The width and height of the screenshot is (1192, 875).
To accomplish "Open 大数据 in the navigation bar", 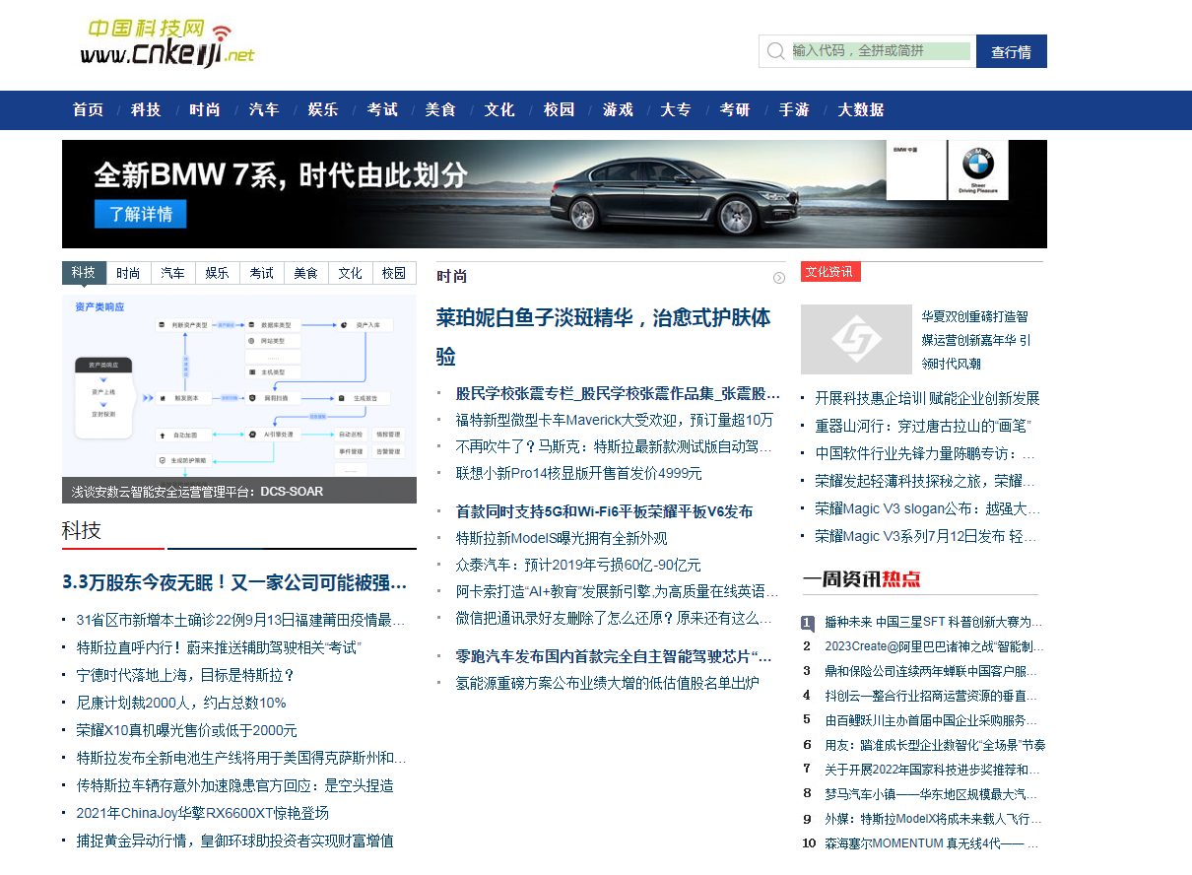I will tap(861, 109).
